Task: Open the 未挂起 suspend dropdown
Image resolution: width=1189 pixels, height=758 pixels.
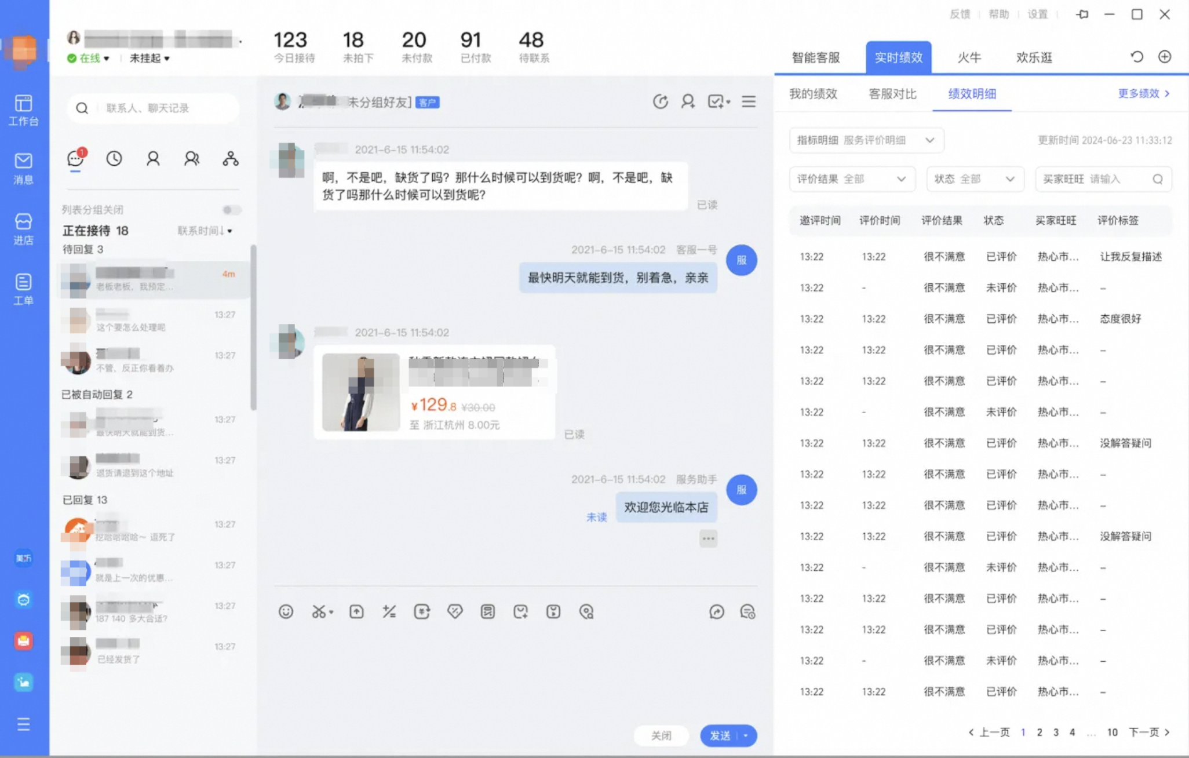Action: click(x=149, y=58)
